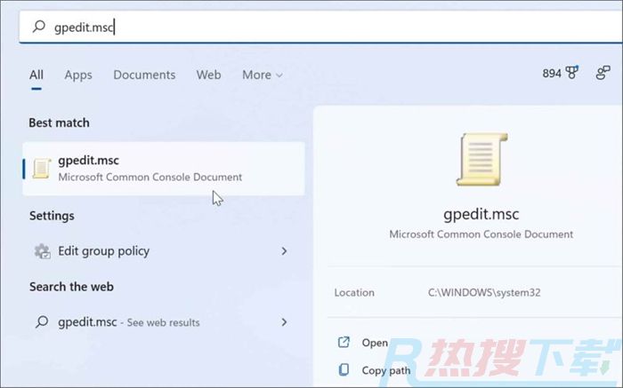Click the gpedit.msc search input field
This screenshot has height=388, width=623.
[320, 27]
